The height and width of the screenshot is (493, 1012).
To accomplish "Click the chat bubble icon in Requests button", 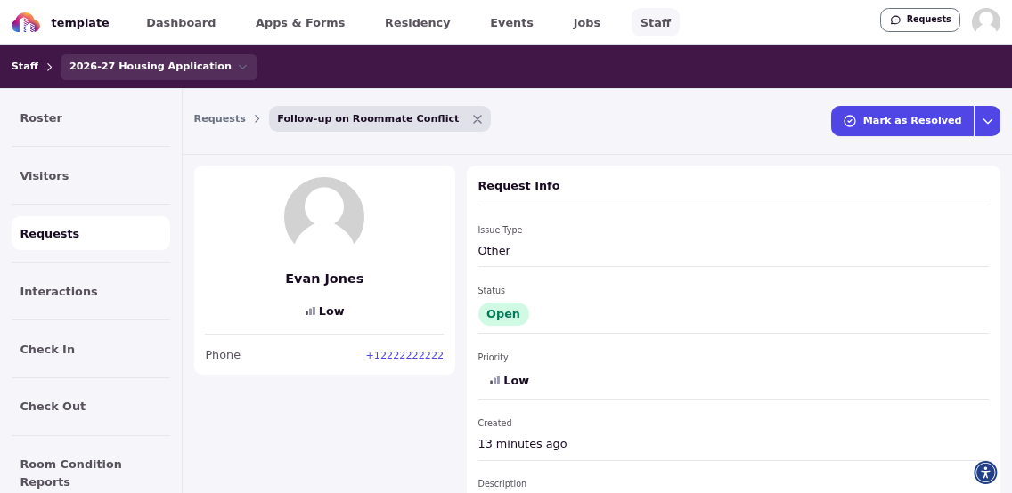I will [x=895, y=20].
